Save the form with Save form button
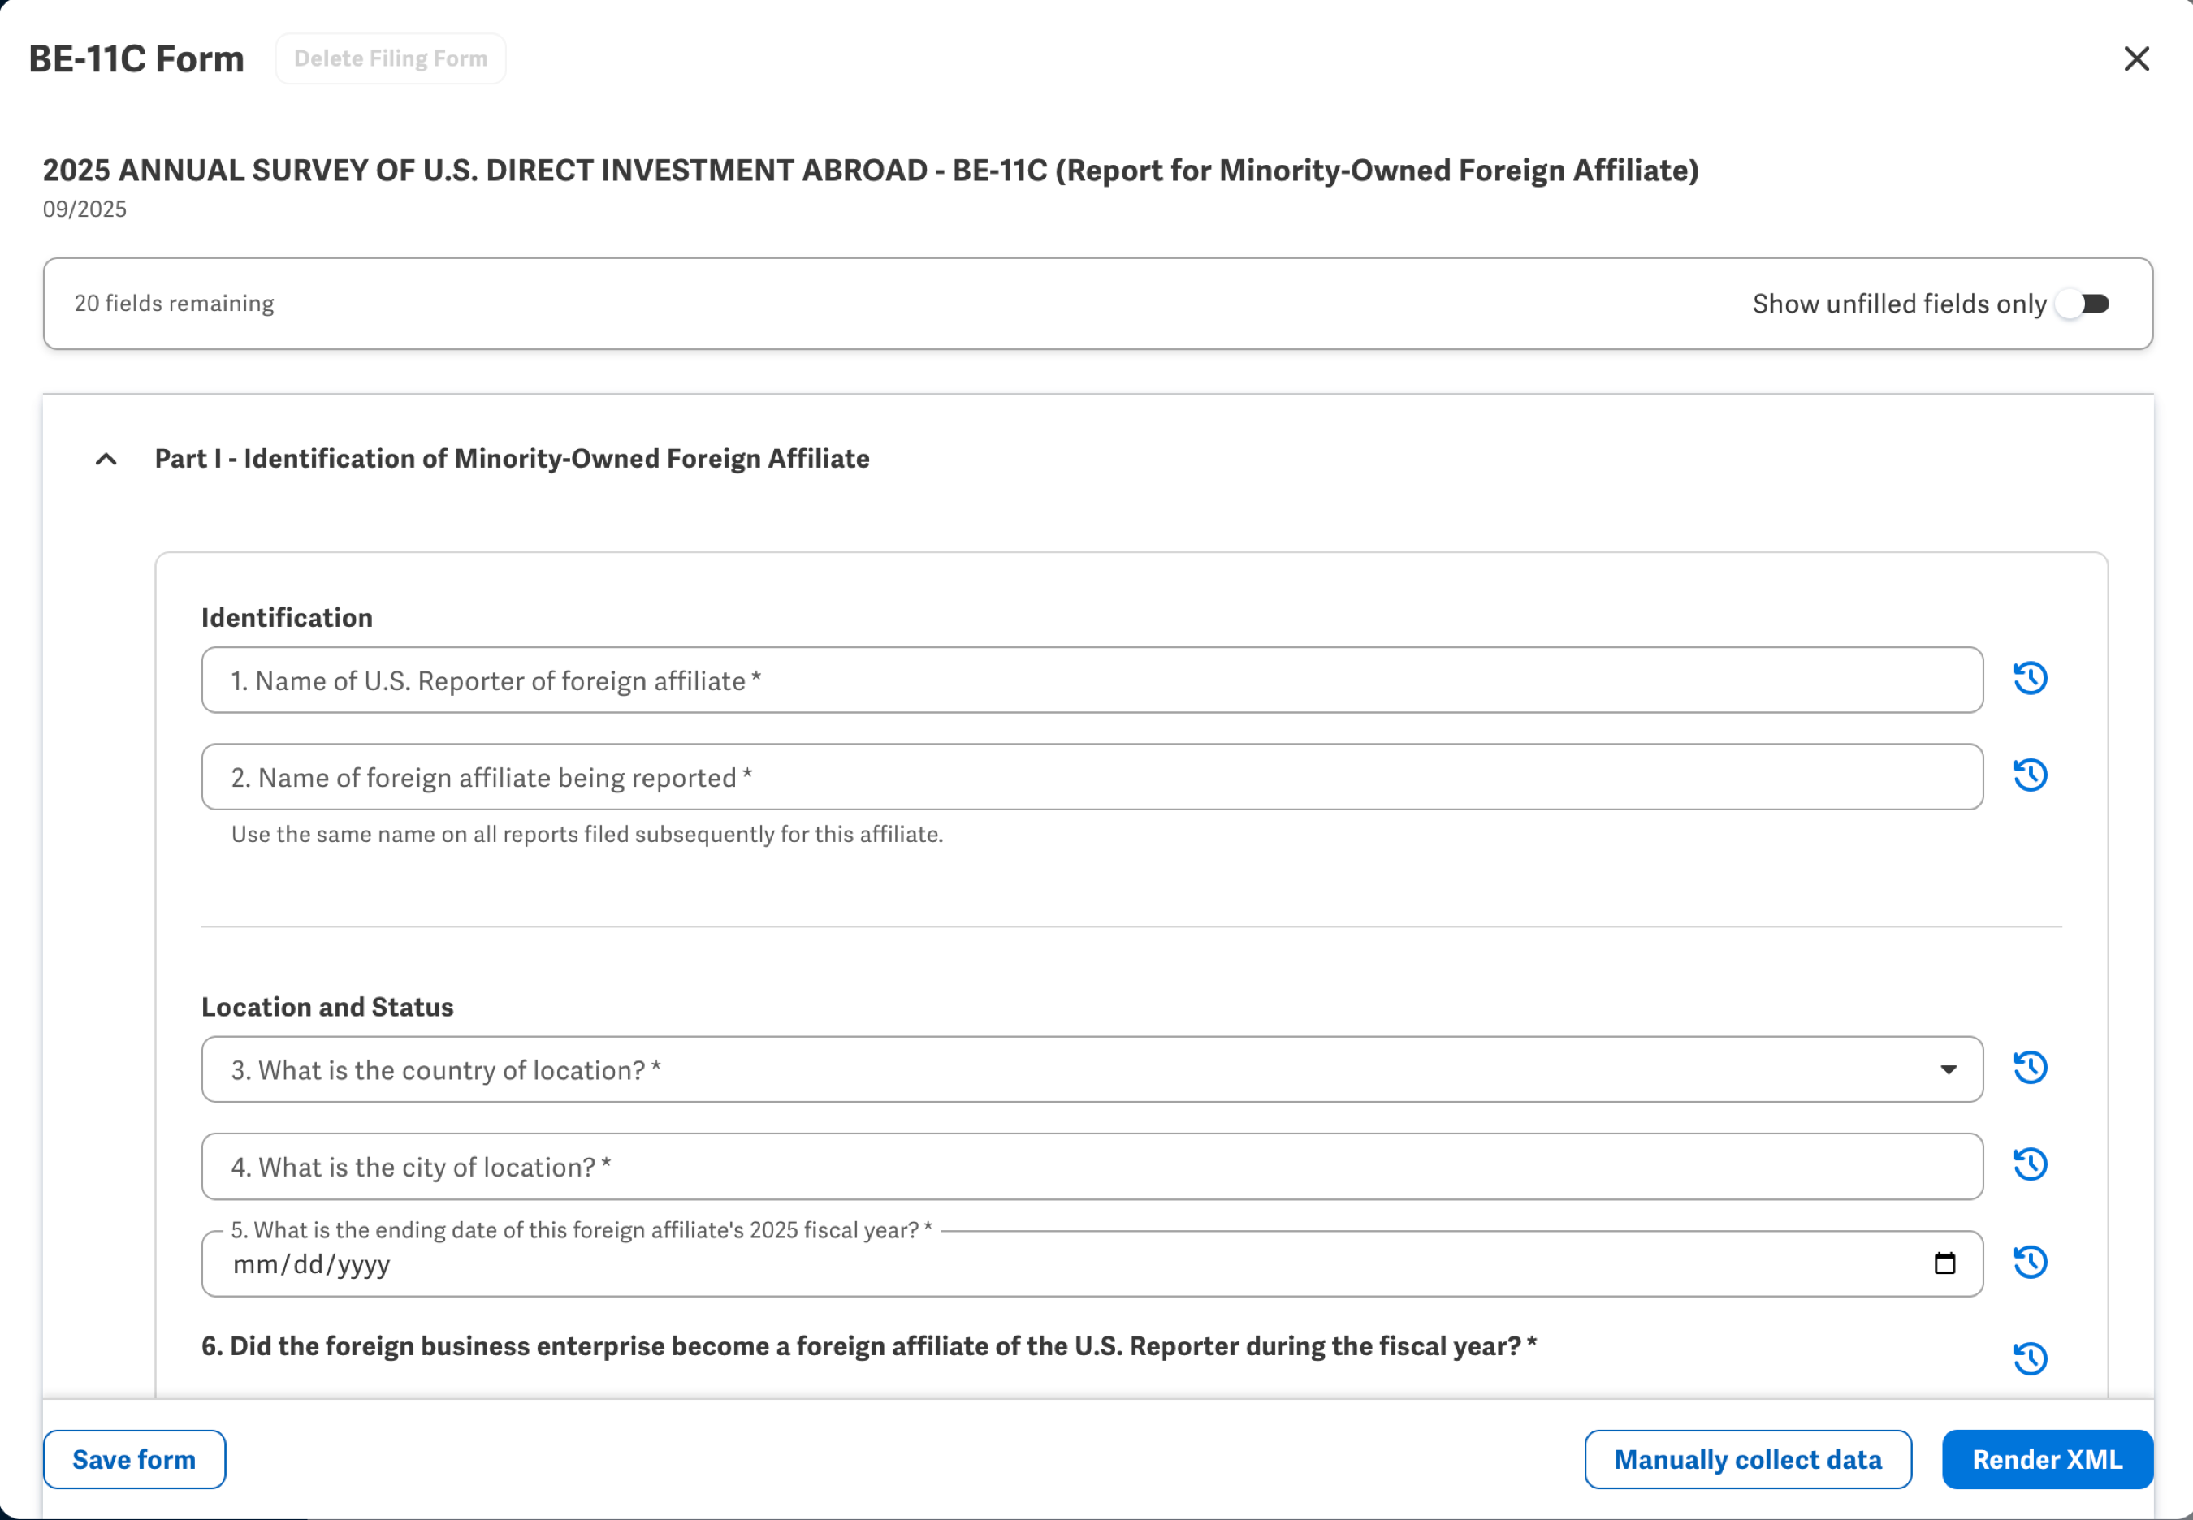Screen dimensions: 2193x1520 134,1459
